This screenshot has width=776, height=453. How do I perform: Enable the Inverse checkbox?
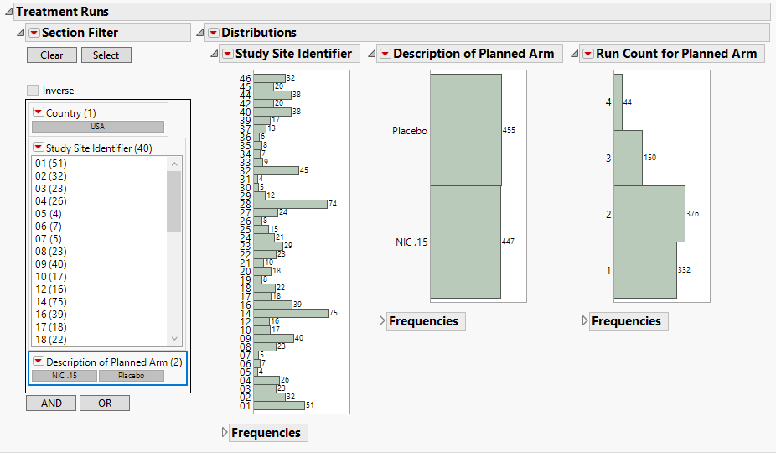33,91
